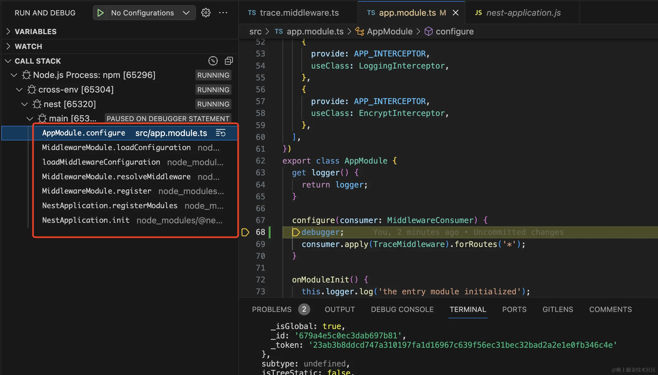Open the PORTS panel tab
658x375 pixels.
(514, 309)
